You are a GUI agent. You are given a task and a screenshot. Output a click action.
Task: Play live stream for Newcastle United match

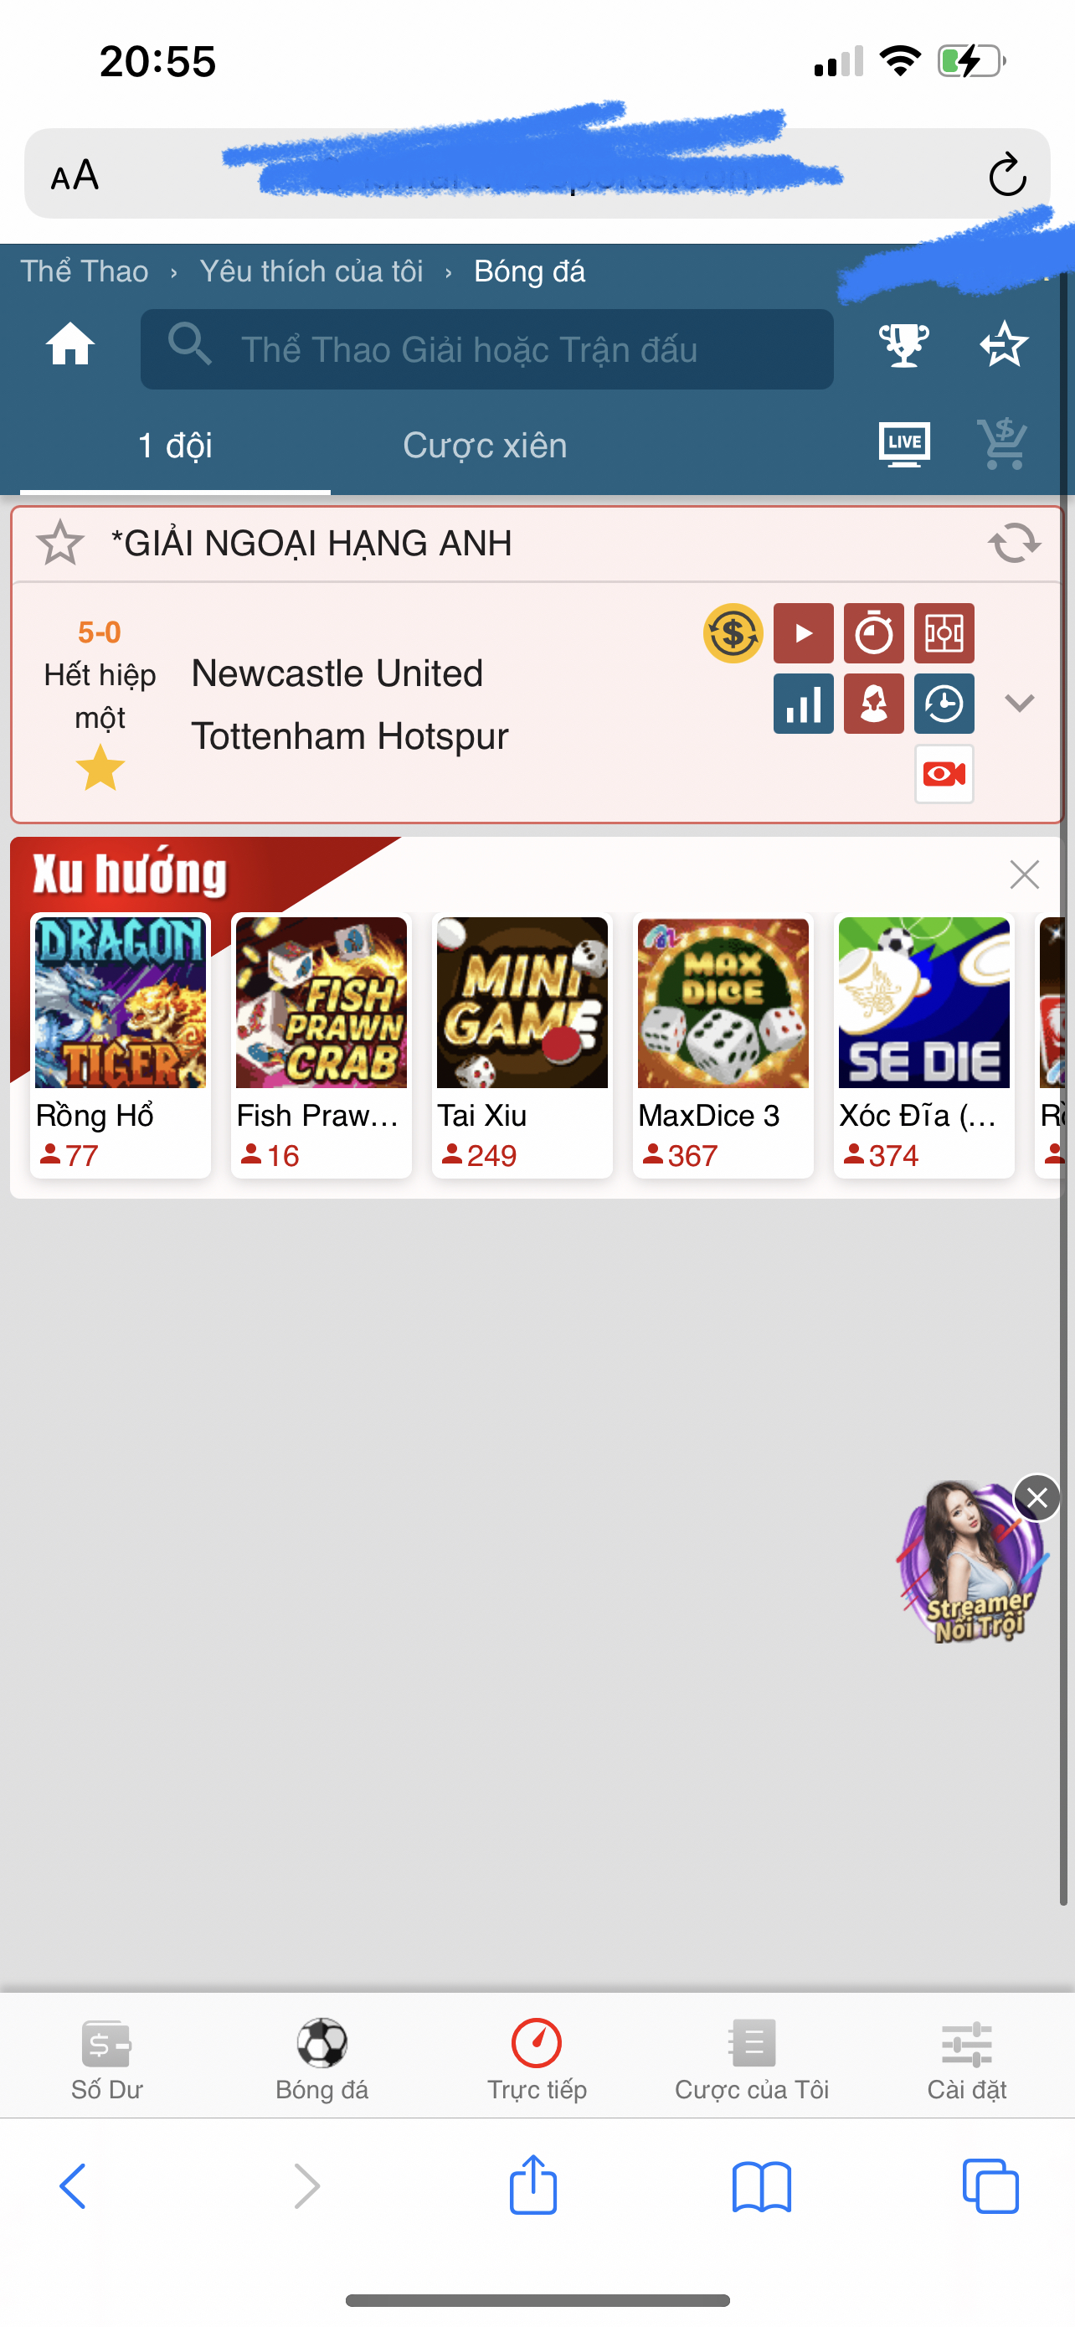coord(803,633)
